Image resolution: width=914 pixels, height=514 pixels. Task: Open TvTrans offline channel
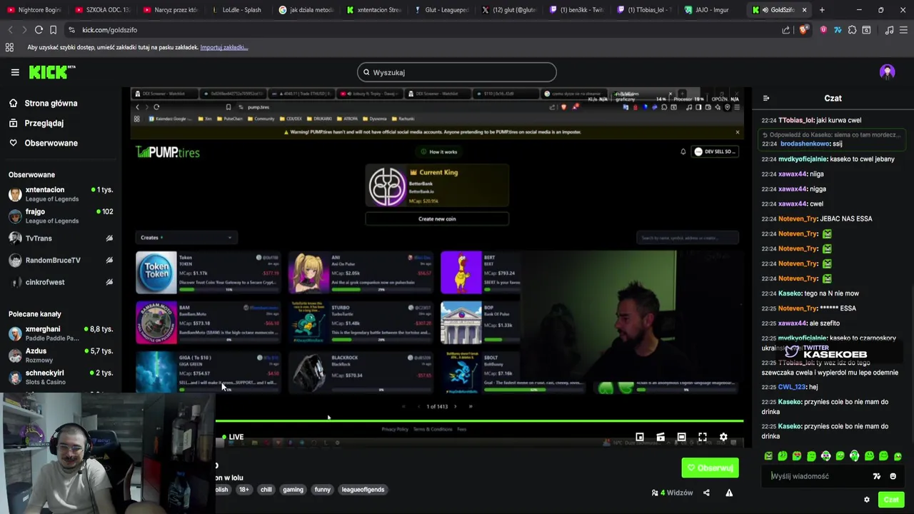pyautogui.click(x=61, y=238)
